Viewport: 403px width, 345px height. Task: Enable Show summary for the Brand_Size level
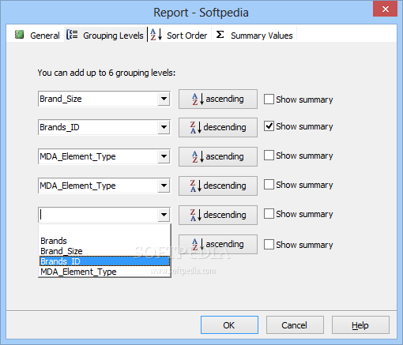coord(269,99)
